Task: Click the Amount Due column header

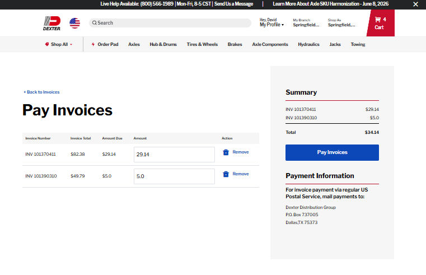Action: click(x=112, y=138)
